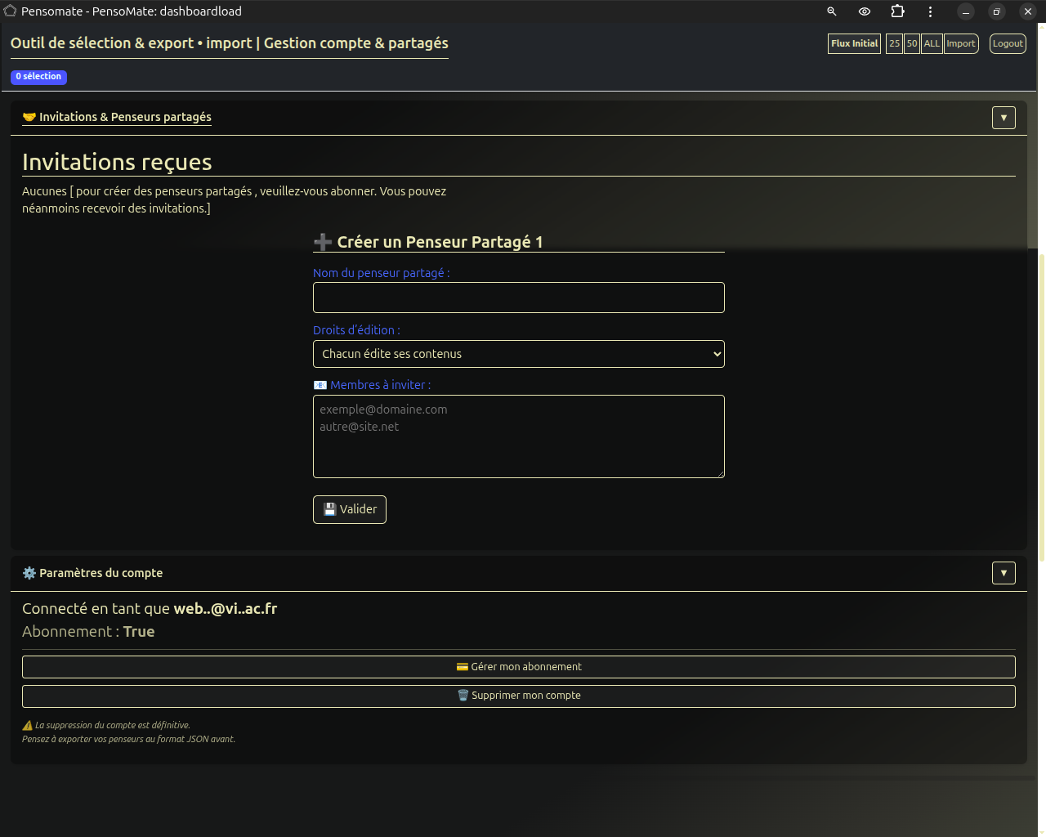
Task: Click the Nom du penseur partagé field
Action: (x=518, y=298)
